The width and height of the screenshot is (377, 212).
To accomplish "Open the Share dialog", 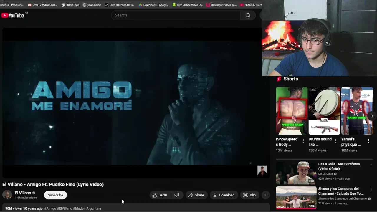I will pos(196,195).
